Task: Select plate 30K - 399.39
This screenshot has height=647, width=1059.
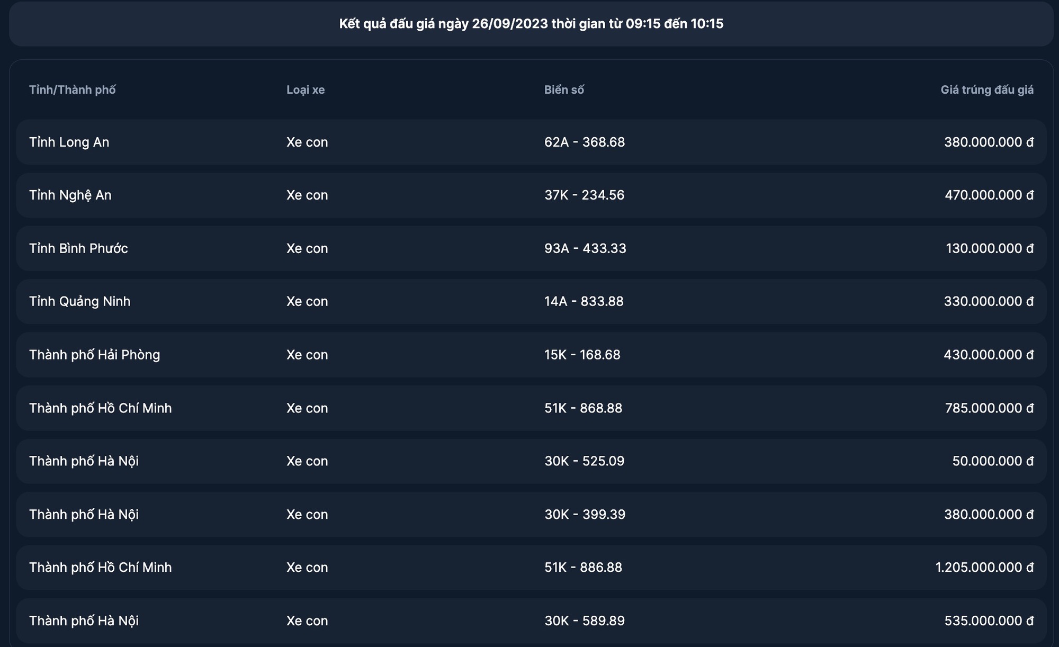Action: 585,515
